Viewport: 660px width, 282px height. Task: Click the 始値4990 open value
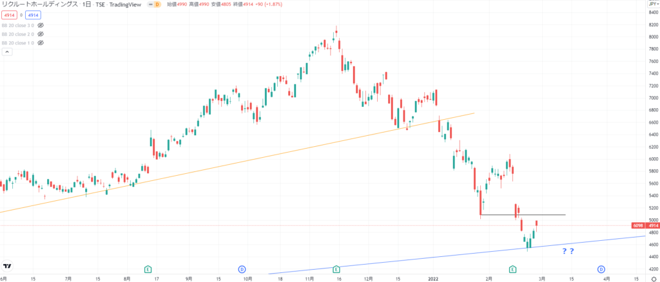(x=176, y=5)
